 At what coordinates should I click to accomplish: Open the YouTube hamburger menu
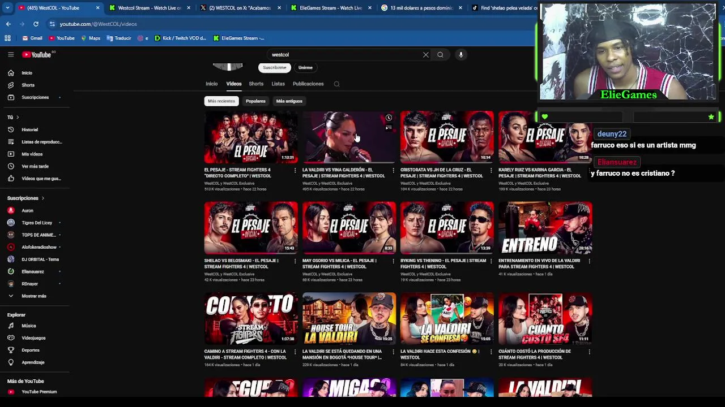point(11,55)
